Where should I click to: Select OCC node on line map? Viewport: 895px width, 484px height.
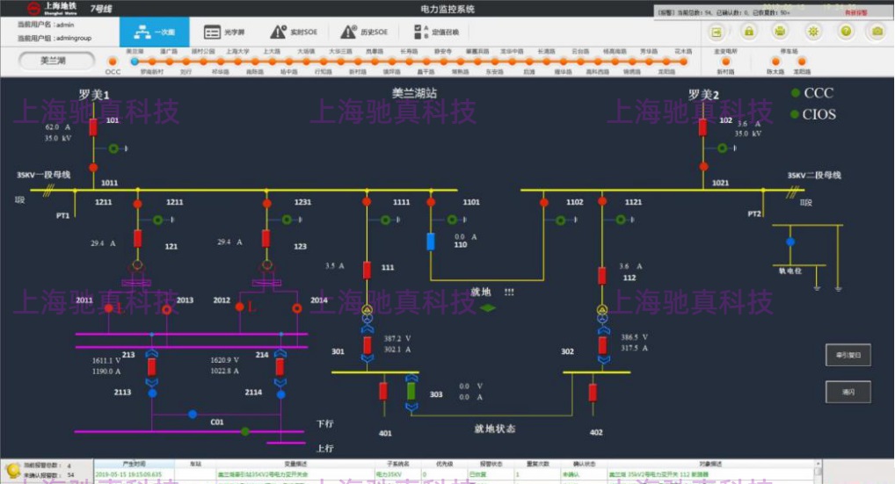tap(113, 61)
